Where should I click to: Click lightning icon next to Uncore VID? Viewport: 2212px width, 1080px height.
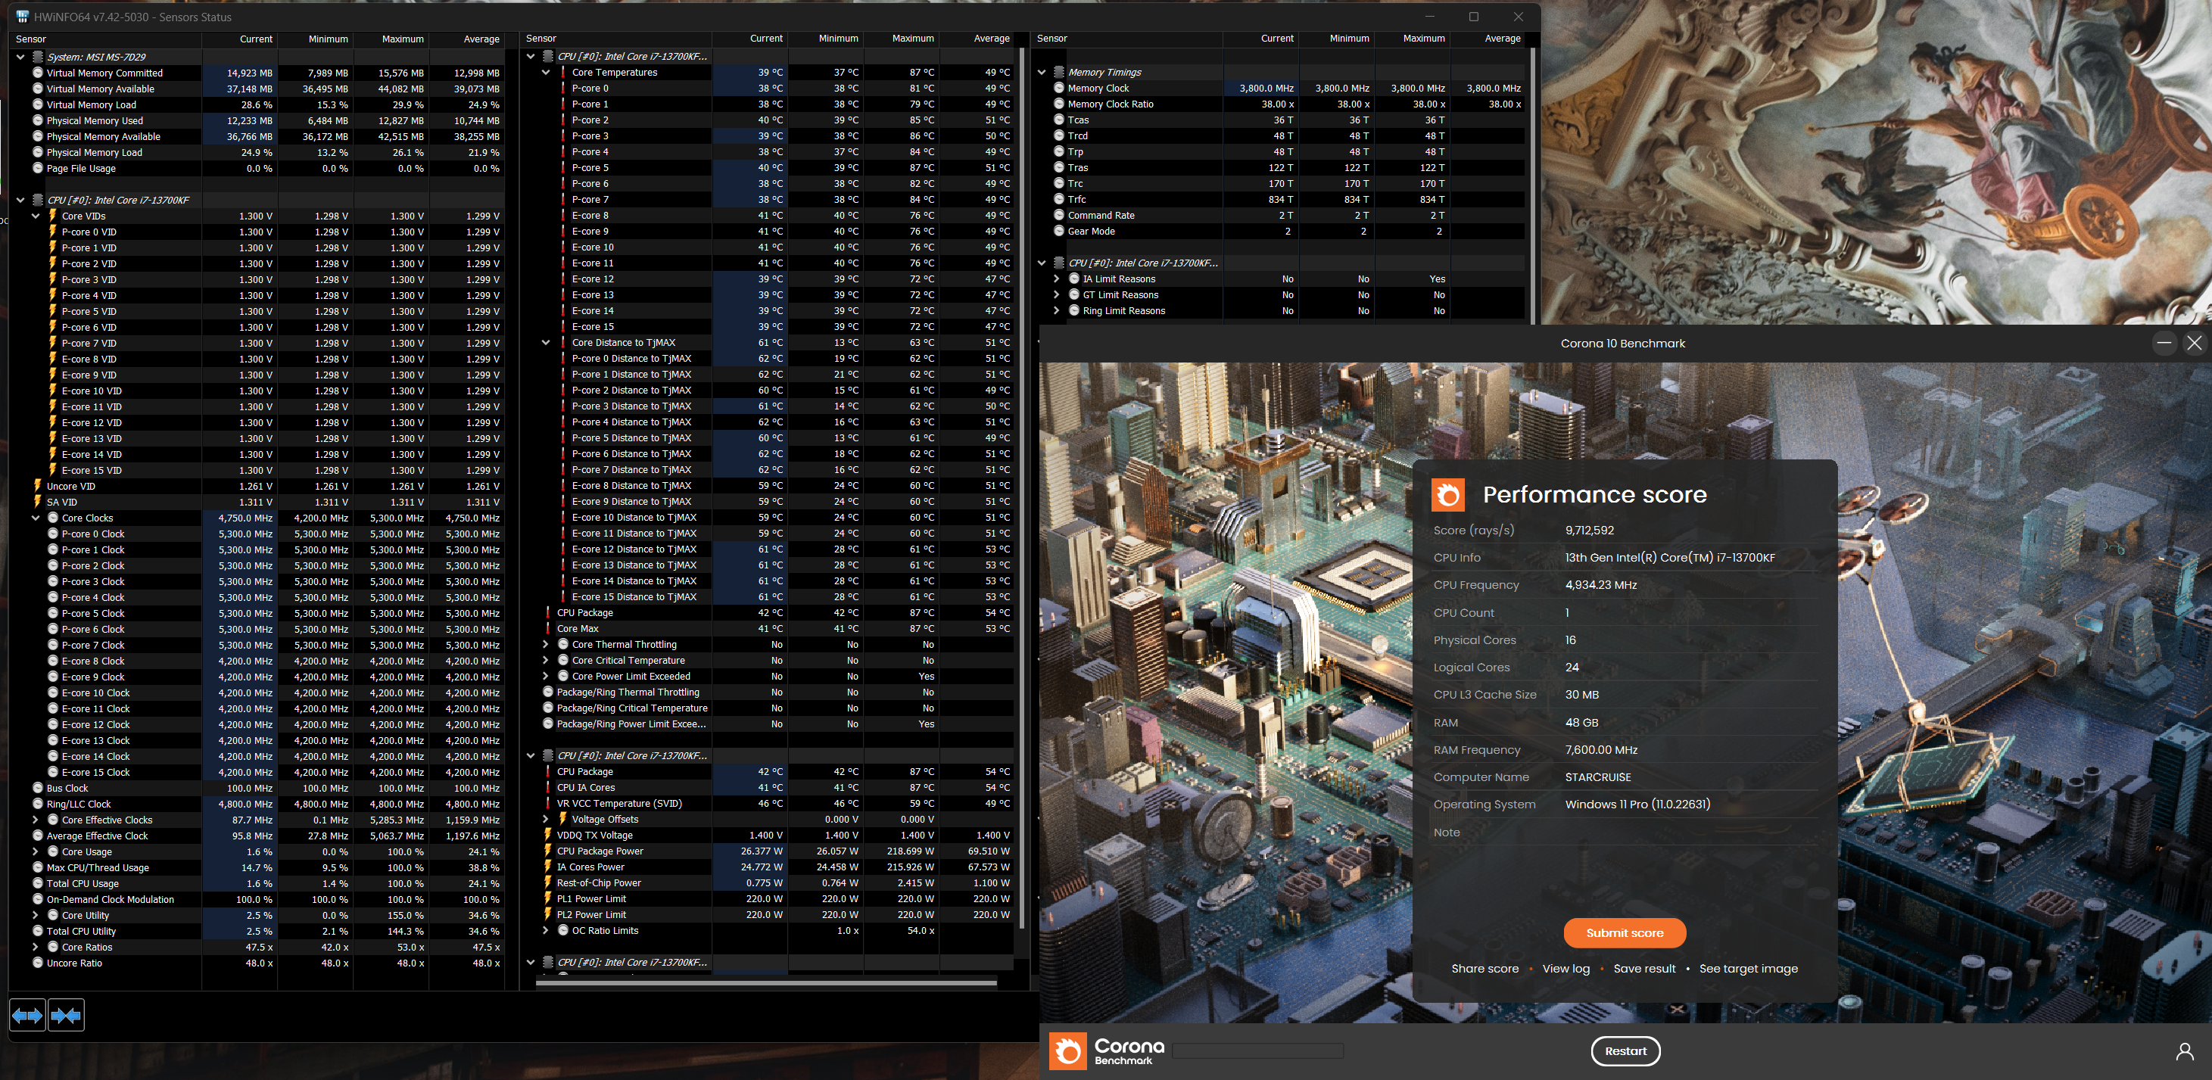(x=38, y=486)
